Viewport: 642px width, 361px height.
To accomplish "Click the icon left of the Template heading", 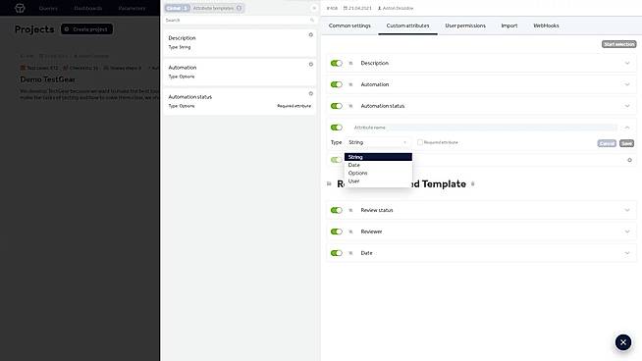I will pyautogui.click(x=329, y=183).
